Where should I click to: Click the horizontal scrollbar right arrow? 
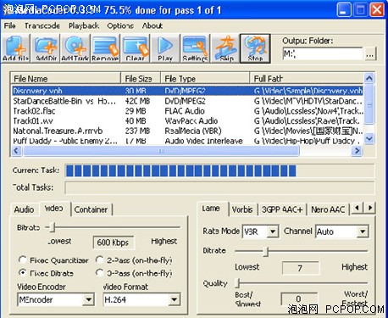[357, 151]
